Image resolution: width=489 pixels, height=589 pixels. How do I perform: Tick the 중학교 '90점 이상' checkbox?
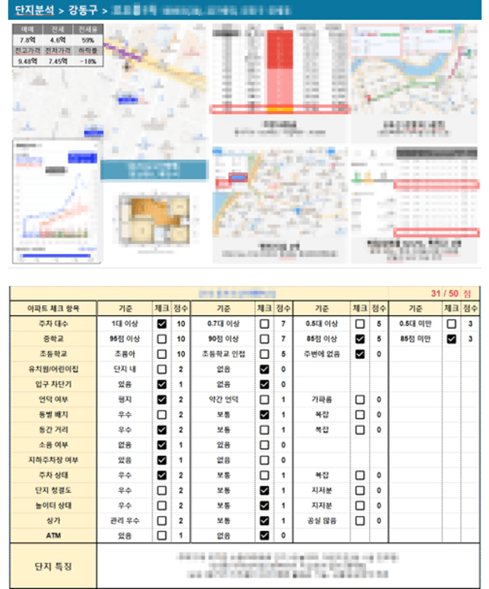pos(264,339)
